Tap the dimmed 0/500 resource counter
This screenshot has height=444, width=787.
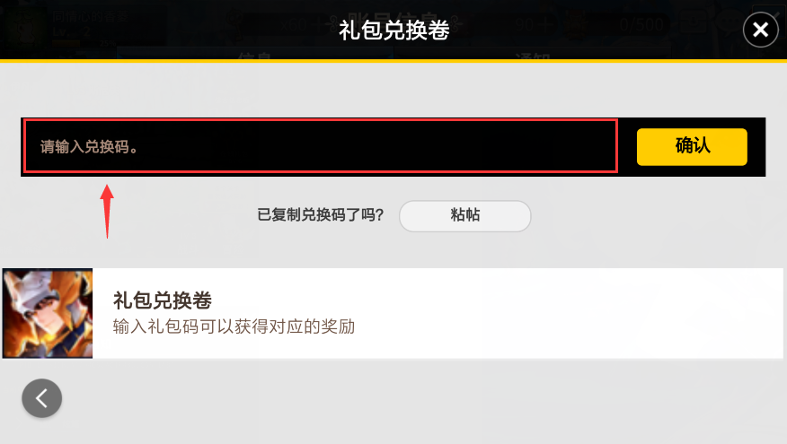tap(641, 24)
